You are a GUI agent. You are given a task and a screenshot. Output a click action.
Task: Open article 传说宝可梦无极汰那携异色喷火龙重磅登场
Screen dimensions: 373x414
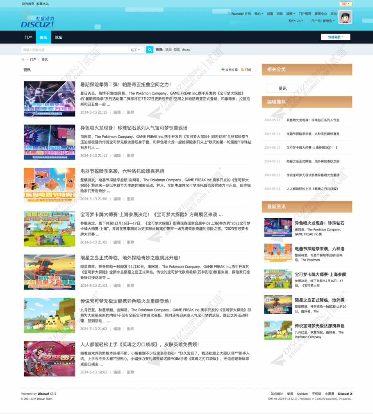(125, 301)
